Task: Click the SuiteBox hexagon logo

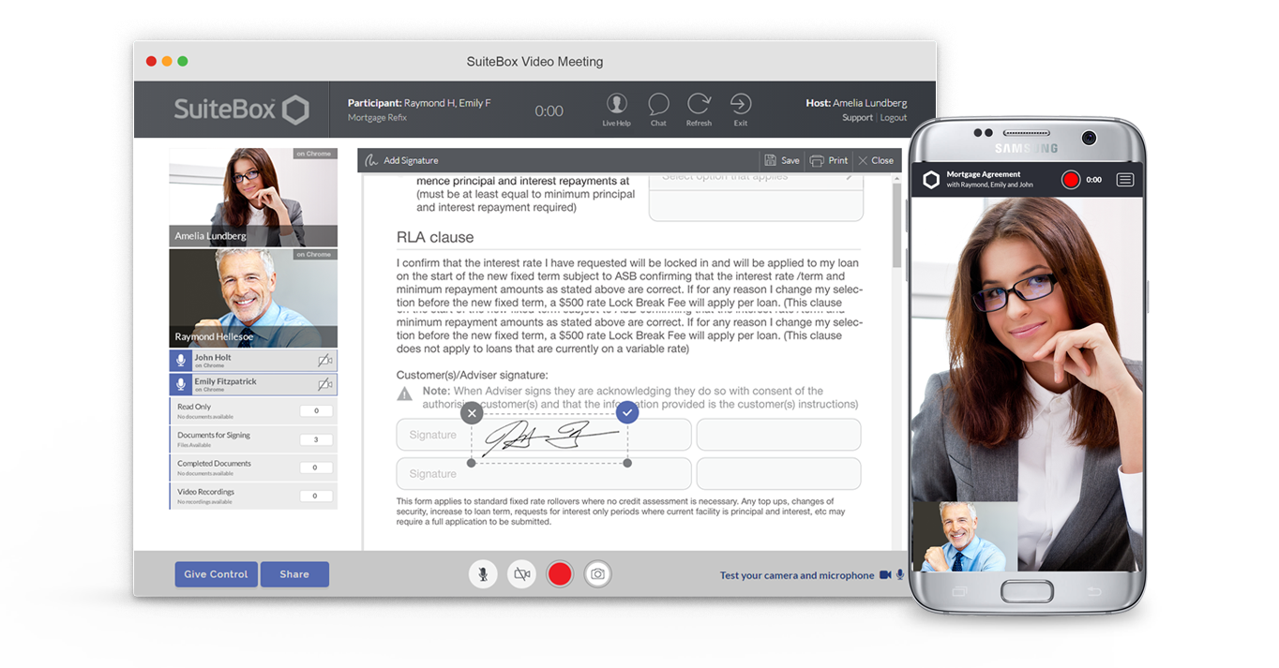Action: coord(295,110)
